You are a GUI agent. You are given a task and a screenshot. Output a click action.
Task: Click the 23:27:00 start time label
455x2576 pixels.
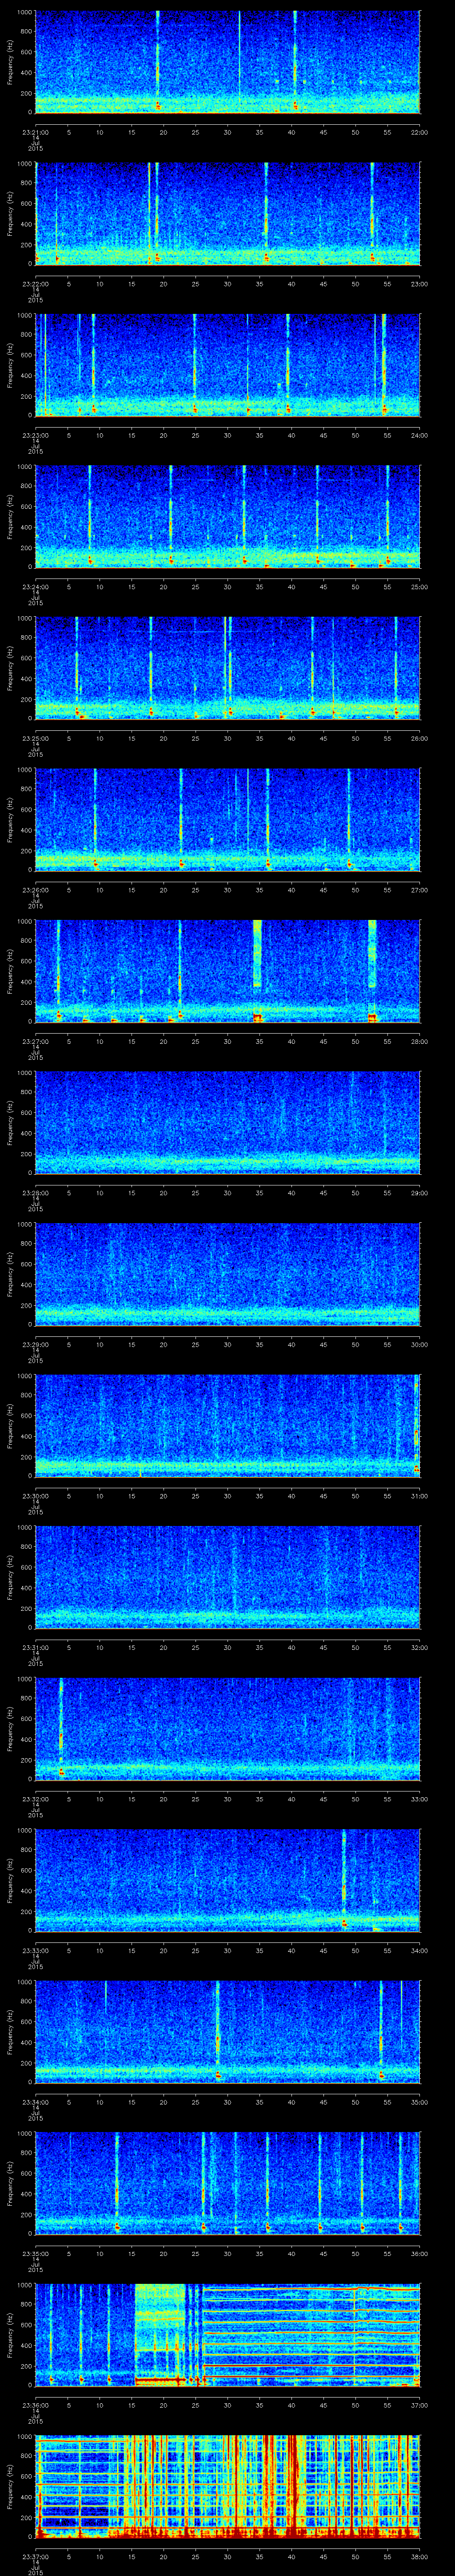point(35,1041)
